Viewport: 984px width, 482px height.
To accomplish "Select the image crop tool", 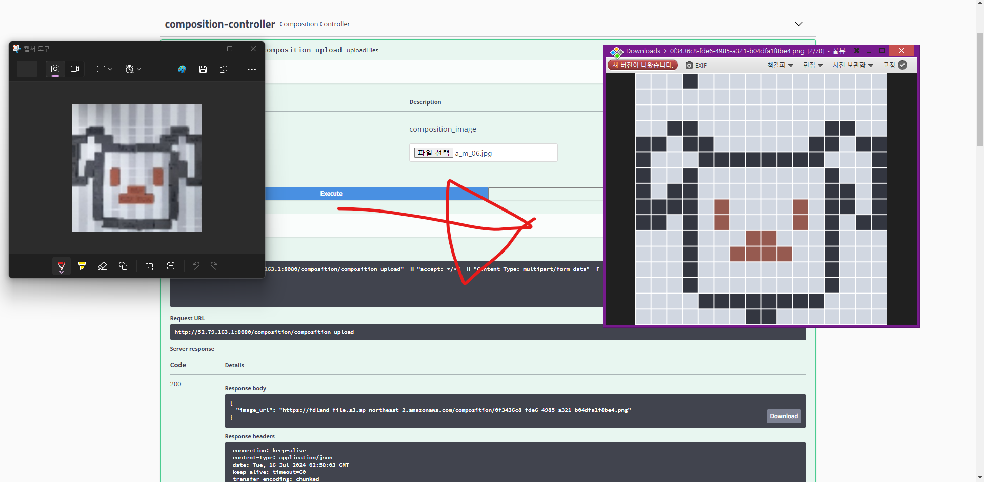I will [150, 266].
